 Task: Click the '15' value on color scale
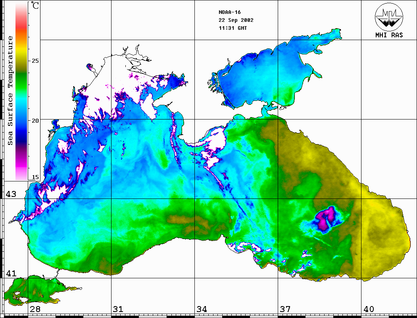(35, 177)
